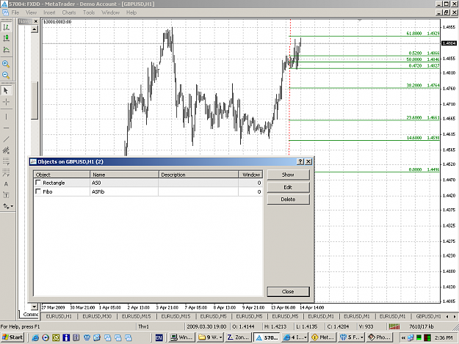
Task: Click Navigator scrollbar down arrow
Action: (35, 307)
